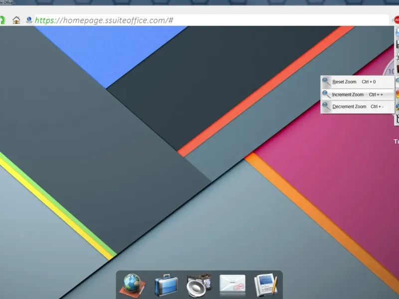Image resolution: width=399 pixels, height=299 pixels.
Task: Open the globe web browser dock icon
Action: tap(132, 285)
